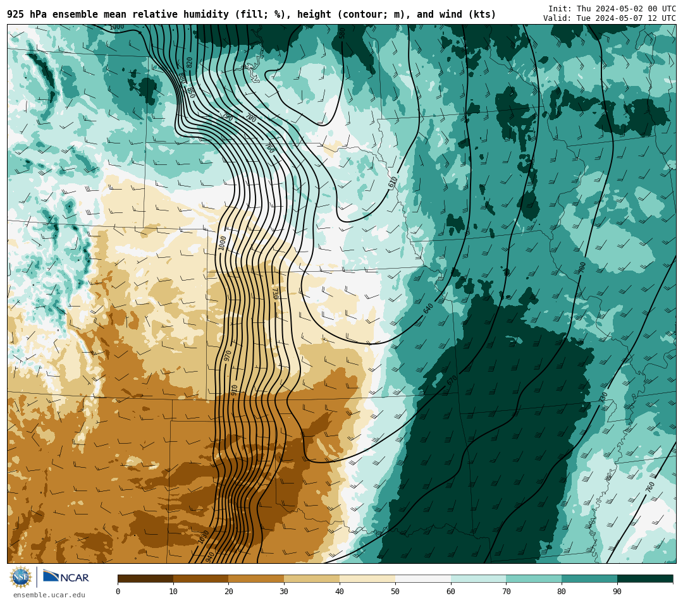Image resolution: width=683 pixels, height=603 pixels.
Task: Click the colorbar tick label 40
Action: tap(340, 591)
